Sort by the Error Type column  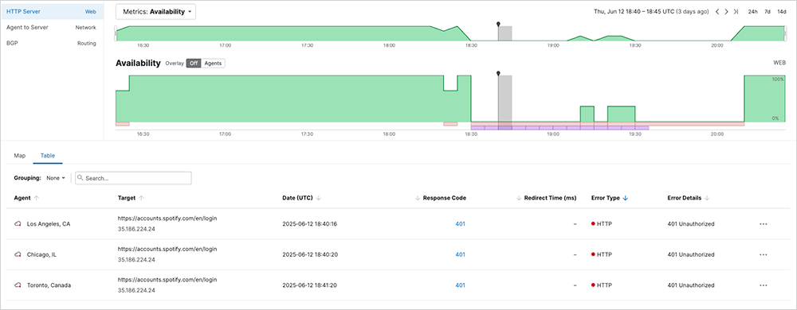610,198
